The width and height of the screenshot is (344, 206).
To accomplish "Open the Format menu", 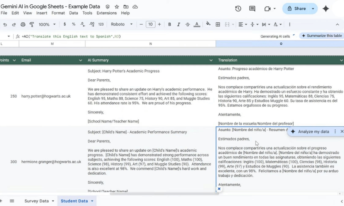I will click(58, 13).
